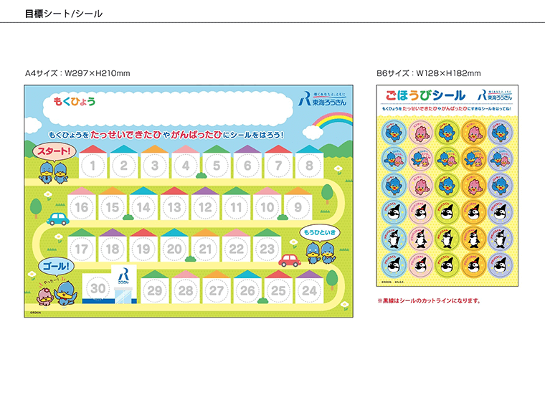Click the two-bird sticker with purple background
This screenshot has height=395, width=545.
[501, 158]
